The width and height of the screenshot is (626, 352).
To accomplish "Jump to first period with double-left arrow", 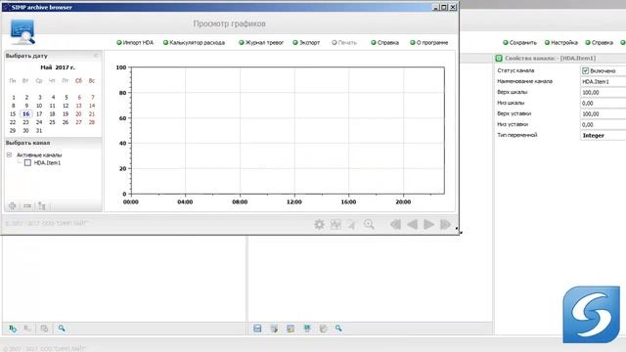I will (x=395, y=224).
